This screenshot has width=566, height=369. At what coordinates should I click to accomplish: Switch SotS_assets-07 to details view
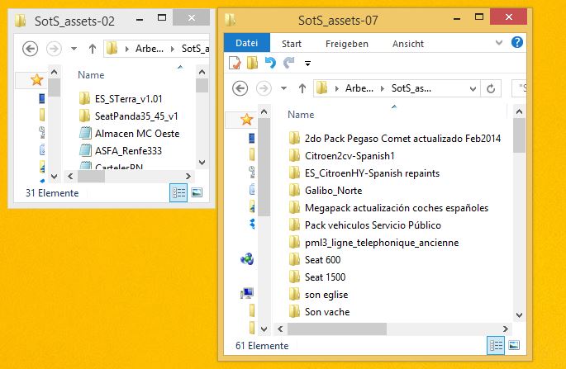(x=495, y=347)
